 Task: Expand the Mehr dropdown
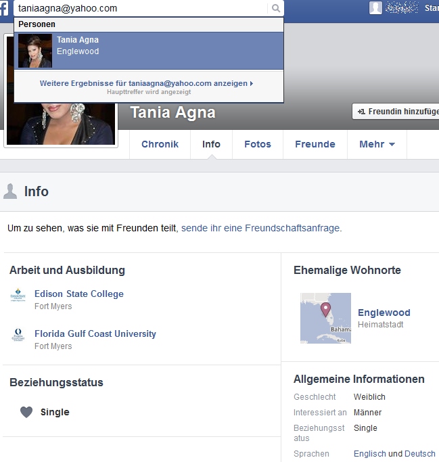pyautogui.click(x=377, y=144)
